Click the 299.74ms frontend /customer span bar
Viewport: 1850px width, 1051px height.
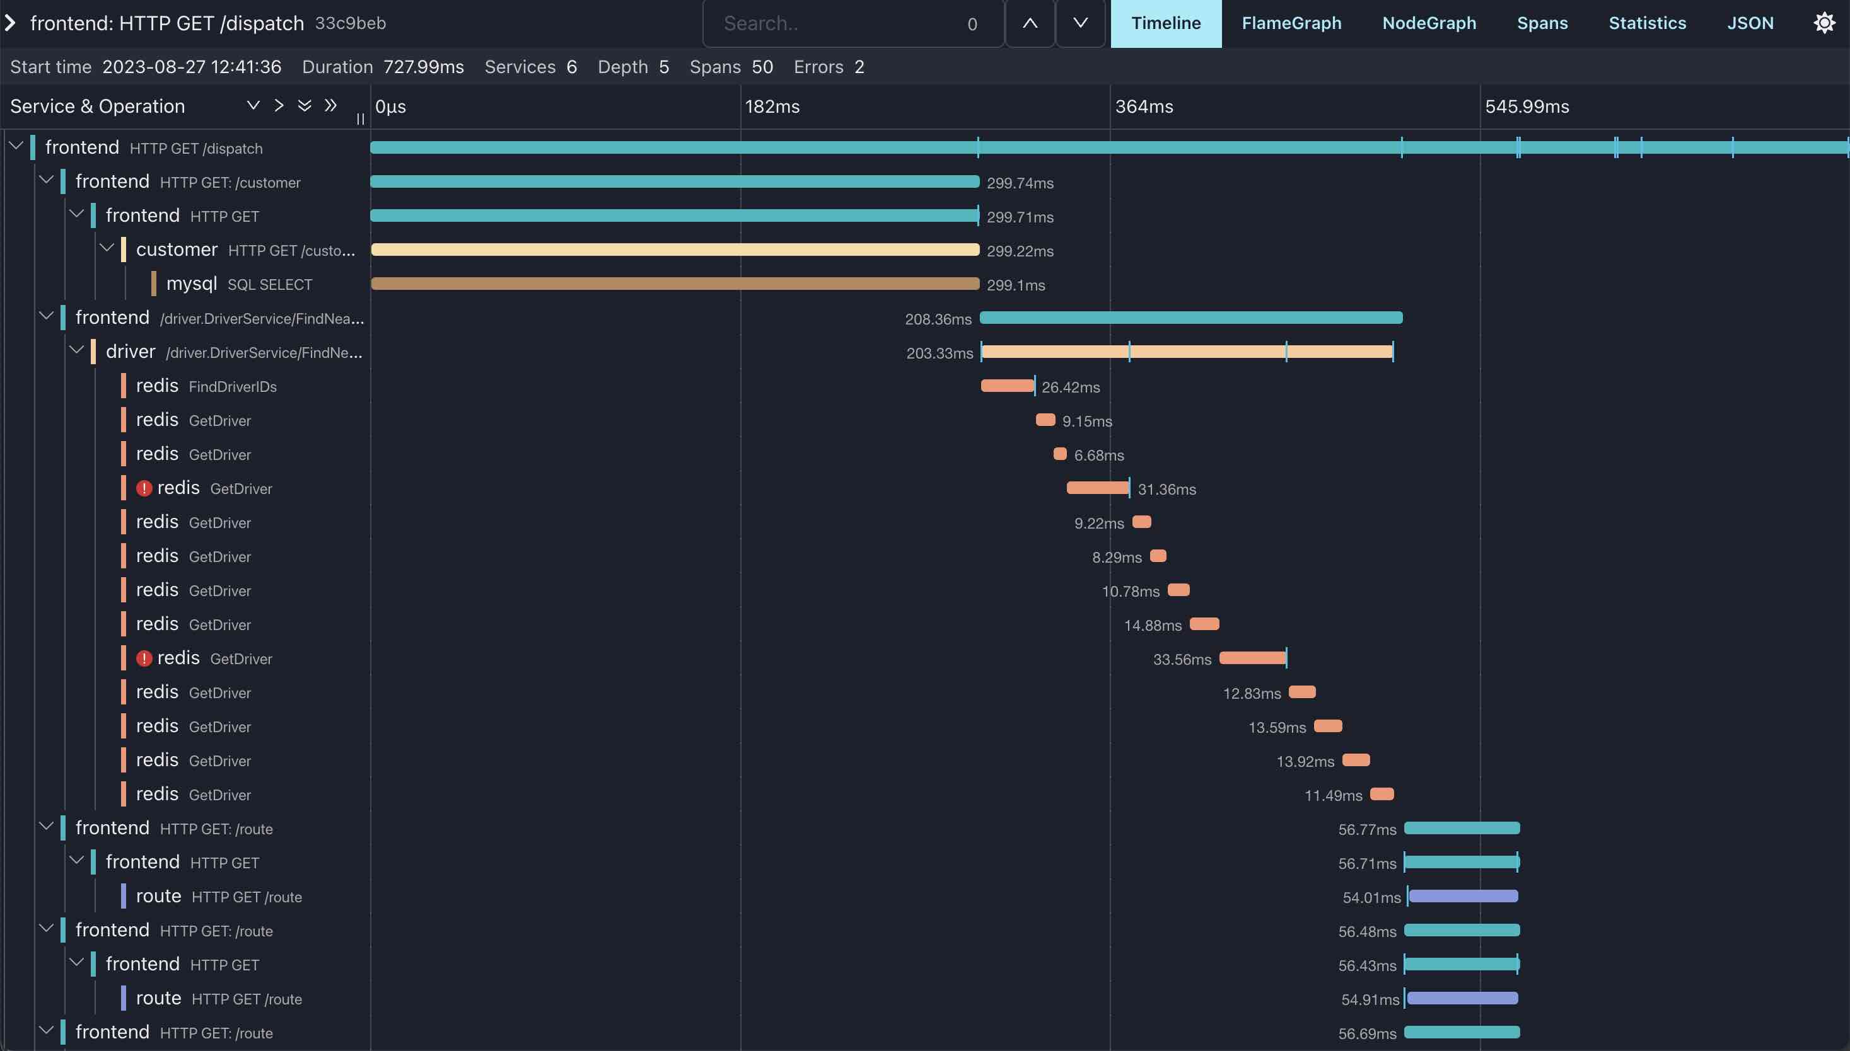tap(675, 181)
